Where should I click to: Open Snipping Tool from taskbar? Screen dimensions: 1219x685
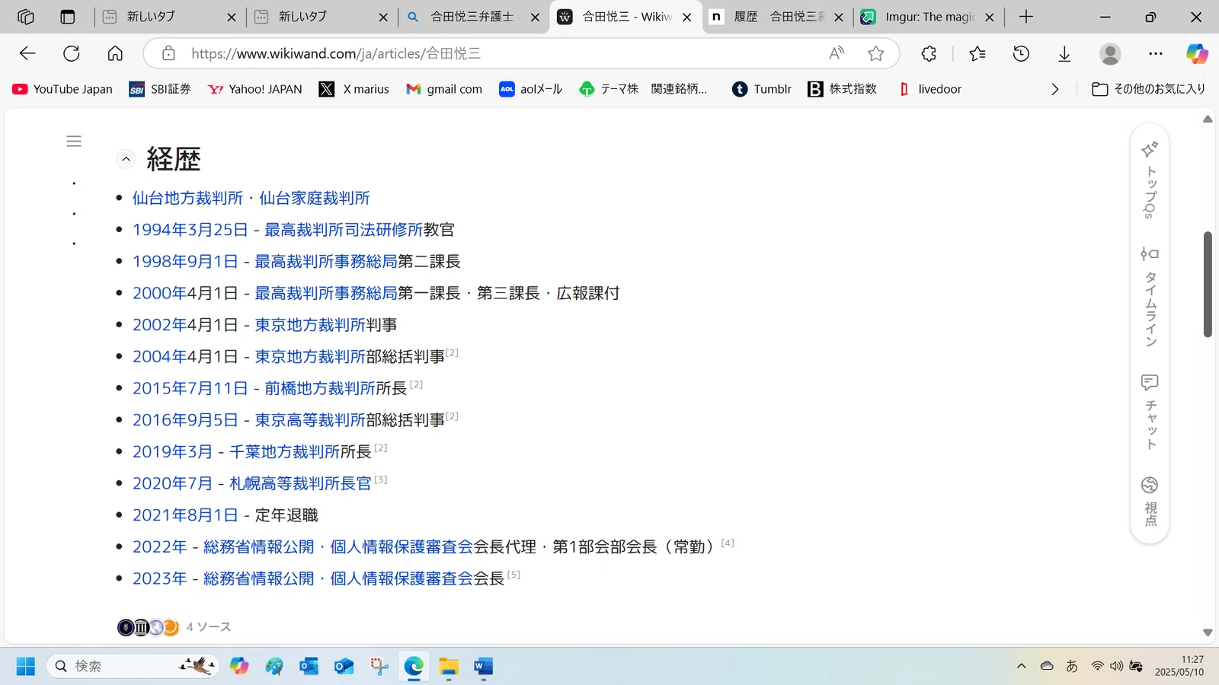tap(379, 667)
